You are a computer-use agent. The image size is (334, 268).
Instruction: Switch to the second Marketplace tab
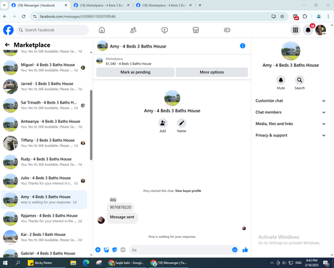102,5
